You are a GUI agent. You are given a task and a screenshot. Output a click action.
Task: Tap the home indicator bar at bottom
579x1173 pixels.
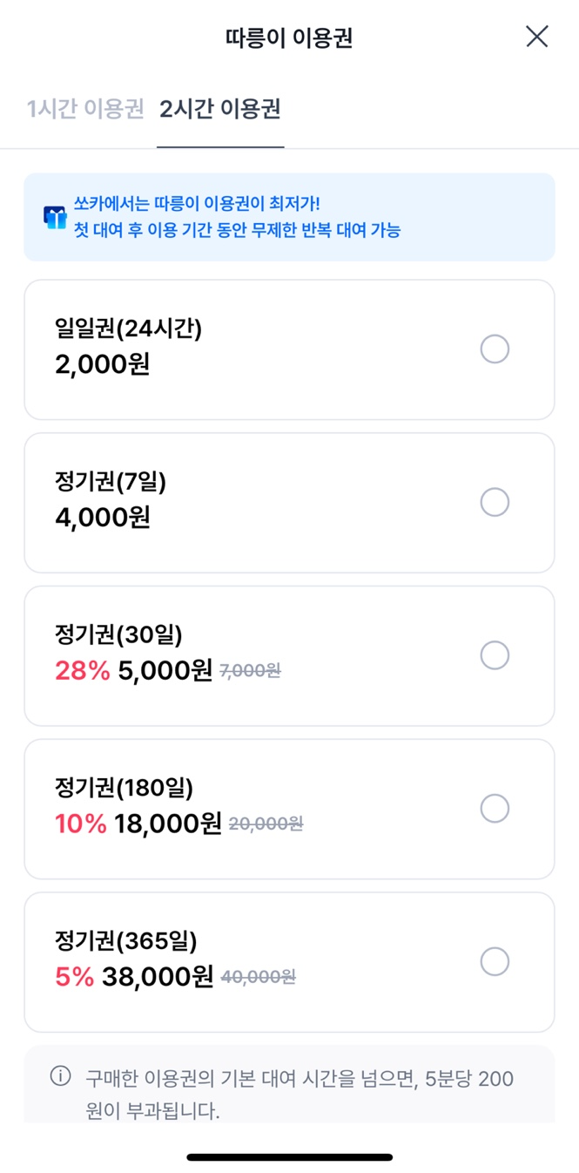coord(289,1157)
